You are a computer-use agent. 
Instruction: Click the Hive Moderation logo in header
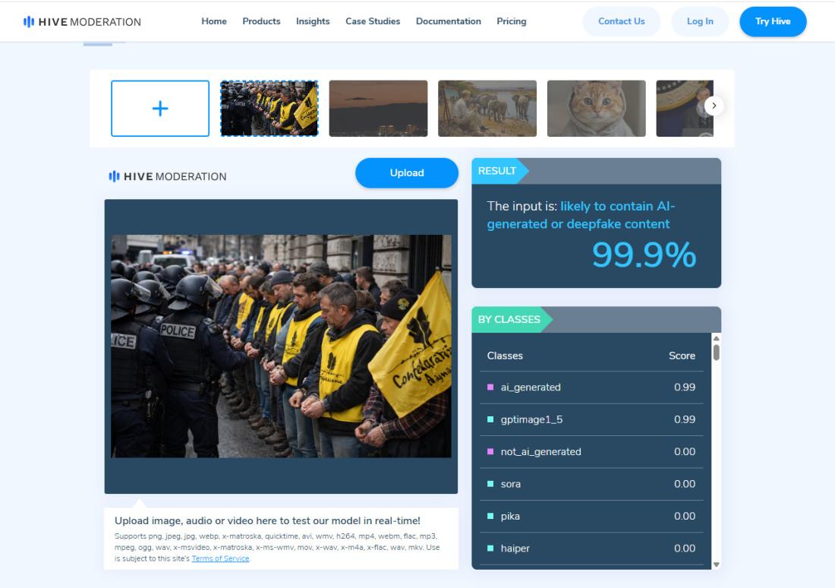[x=82, y=22]
